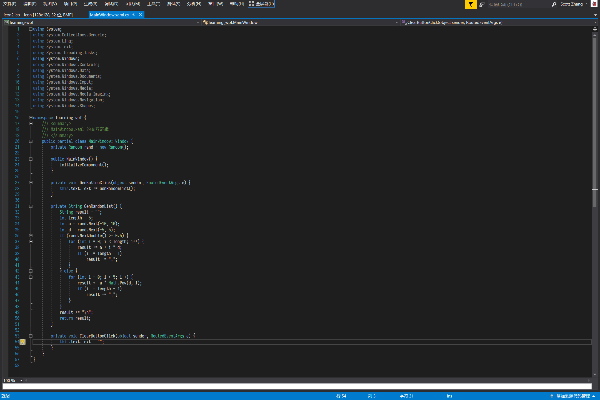Click the yellow notifications flag icon

pos(471,4)
